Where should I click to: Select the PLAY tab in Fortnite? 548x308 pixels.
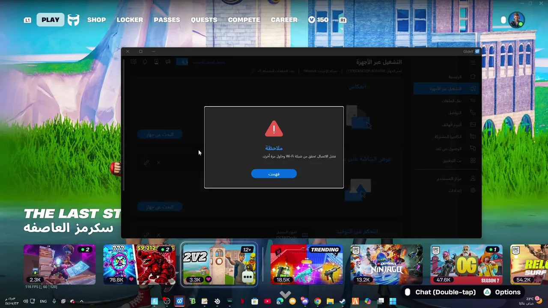(x=51, y=20)
